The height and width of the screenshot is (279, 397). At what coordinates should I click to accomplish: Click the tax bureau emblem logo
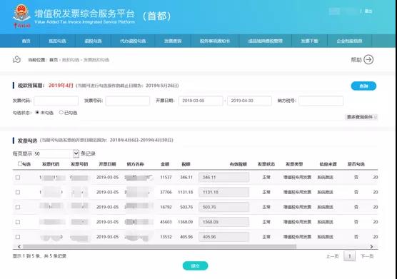(x=21, y=16)
